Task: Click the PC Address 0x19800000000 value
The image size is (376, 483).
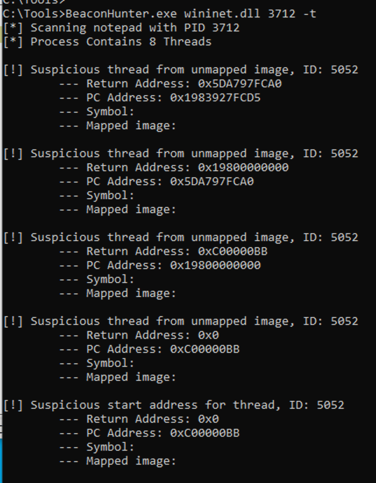Action: click(215, 265)
